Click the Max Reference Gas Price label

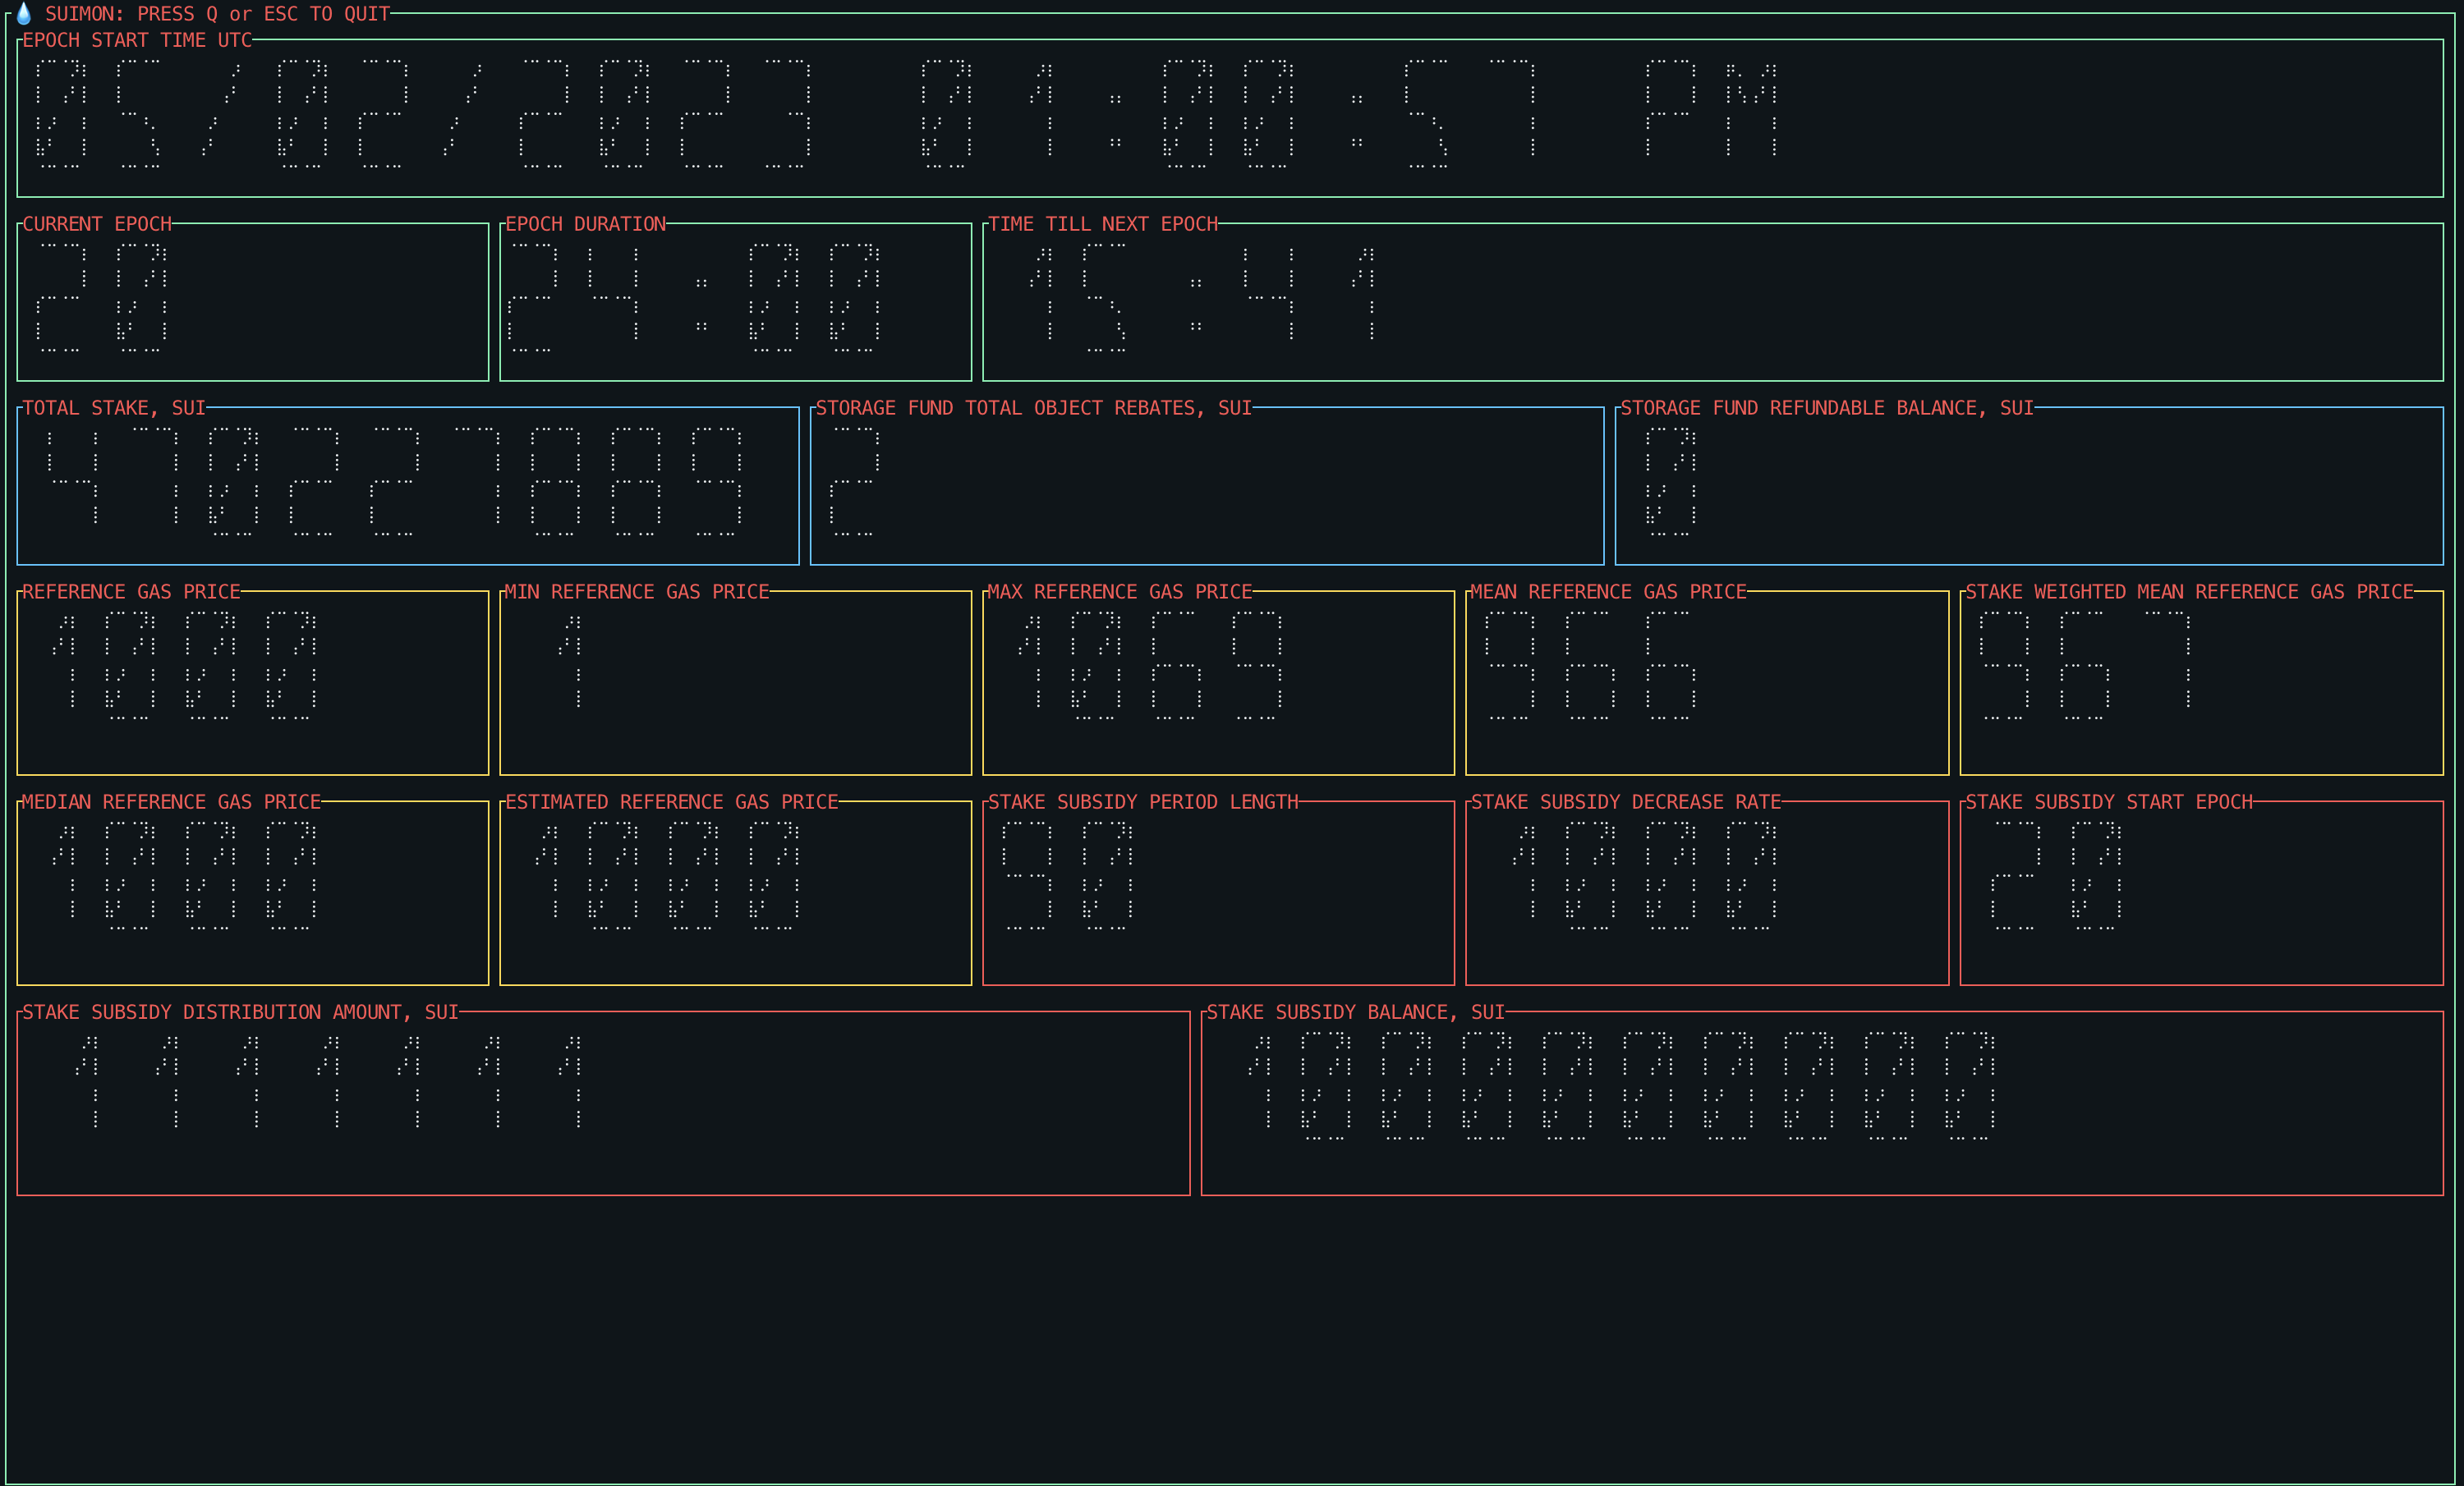1119,592
